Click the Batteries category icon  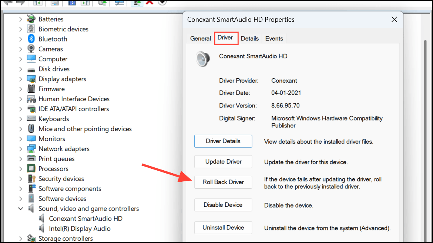coord(31,19)
